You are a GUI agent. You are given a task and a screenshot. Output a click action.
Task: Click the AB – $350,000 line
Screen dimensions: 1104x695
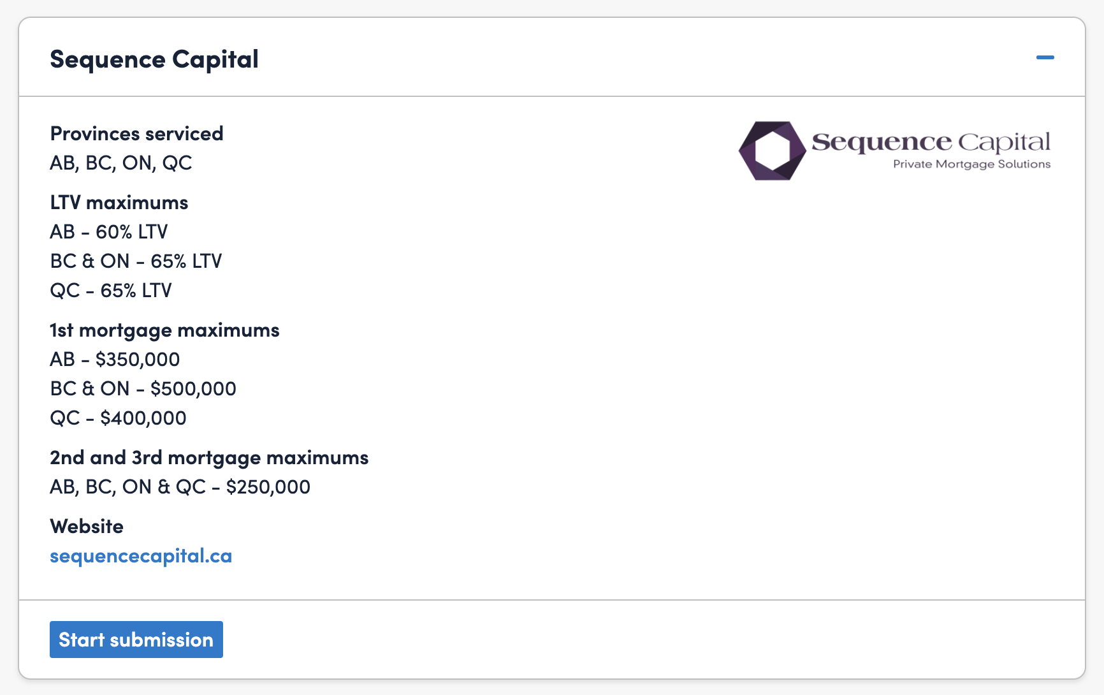(115, 359)
